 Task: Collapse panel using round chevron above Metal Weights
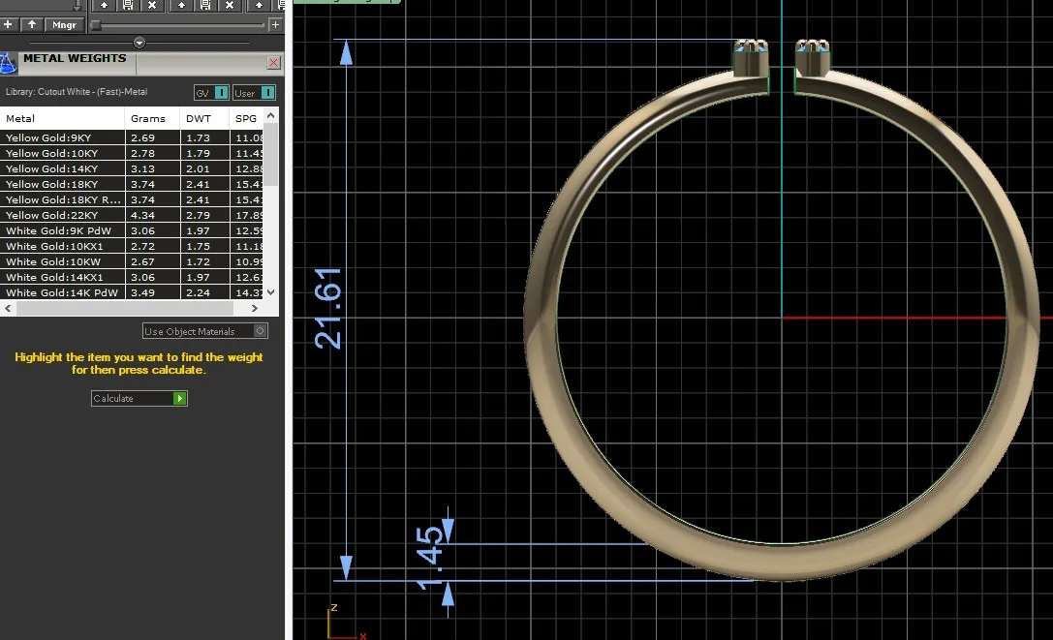pos(139,43)
